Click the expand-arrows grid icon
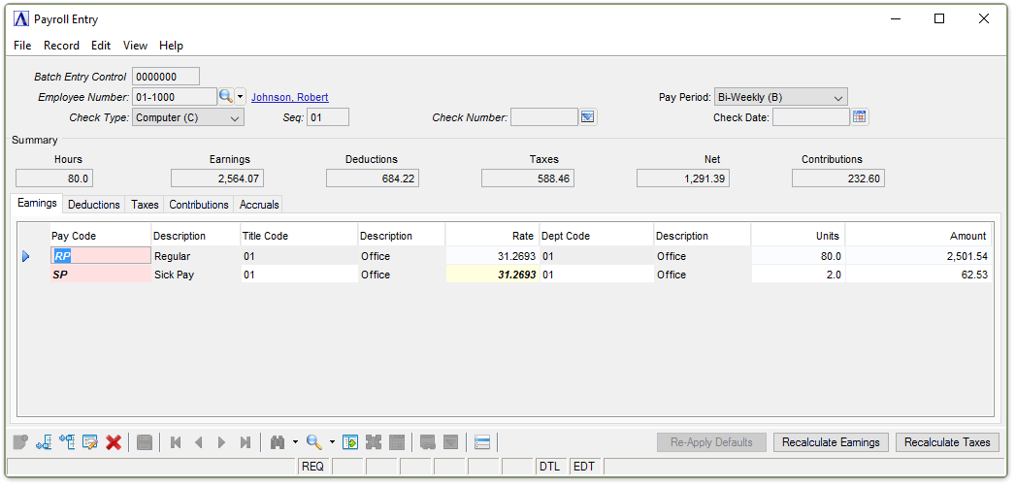The height and width of the screenshot is (486, 1016). [374, 442]
